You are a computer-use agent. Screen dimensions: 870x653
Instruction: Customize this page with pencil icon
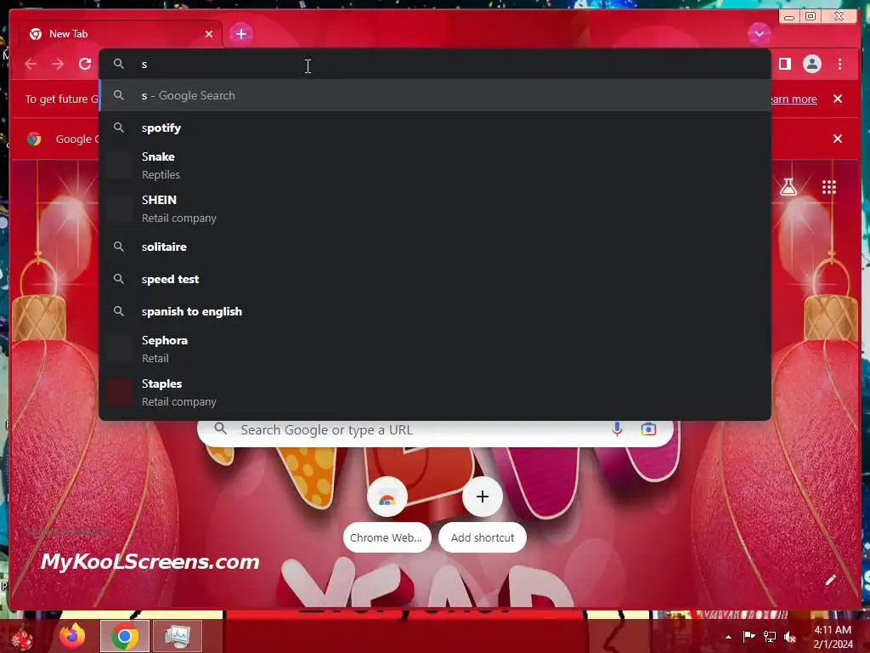(830, 580)
